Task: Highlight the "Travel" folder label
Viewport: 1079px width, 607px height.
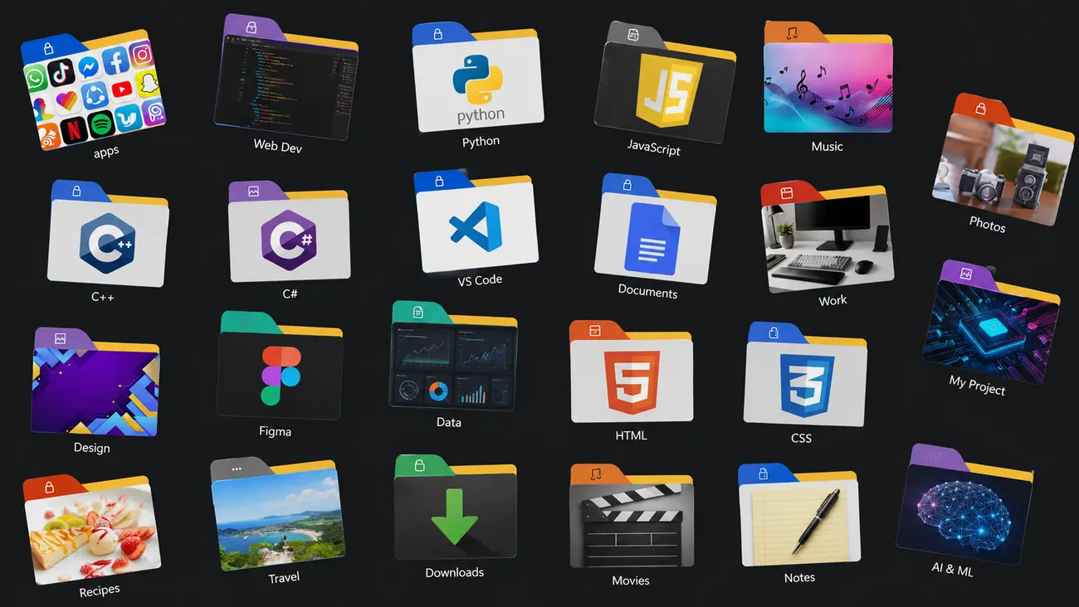Action: click(x=284, y=578)
